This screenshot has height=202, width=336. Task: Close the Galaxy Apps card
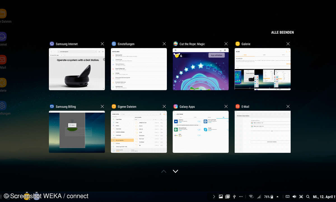click(226, 107)
